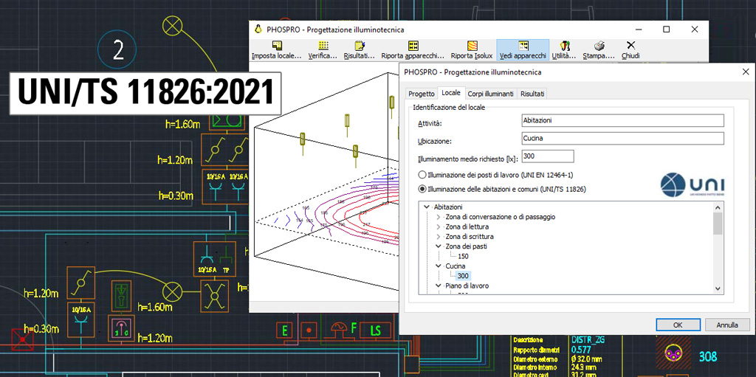The width and height of the screenshot is (756, 377).
Task: Click the Ubicazione field showing Cucina
Action: pos(623,139)
